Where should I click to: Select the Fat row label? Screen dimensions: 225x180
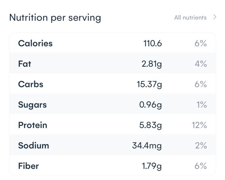pos(25,64)
